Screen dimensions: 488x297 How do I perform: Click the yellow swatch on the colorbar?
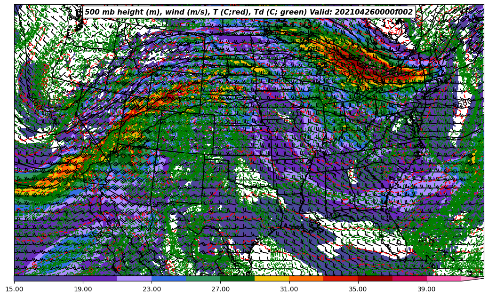tap(272, 278)
